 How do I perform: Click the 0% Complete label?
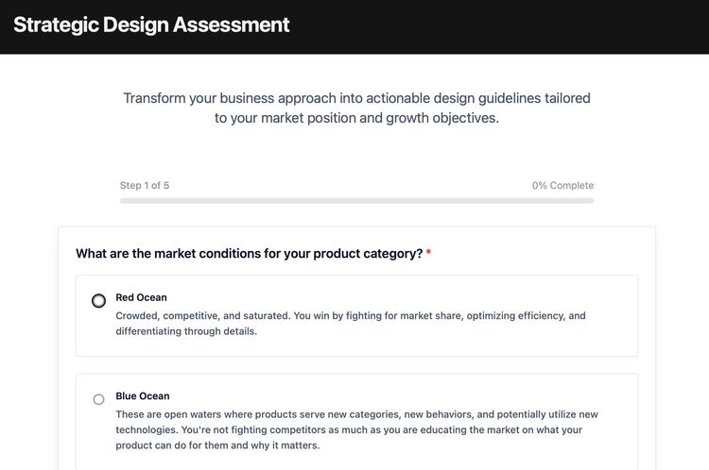562,186
